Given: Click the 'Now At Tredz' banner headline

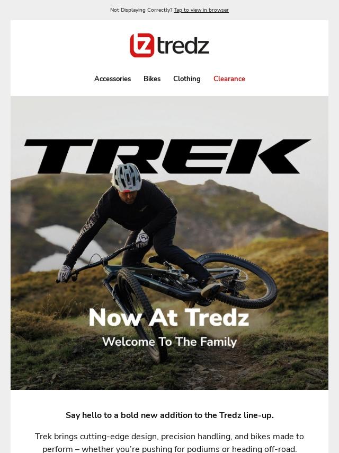Looking at the screenshot, I should coord(169,318).
